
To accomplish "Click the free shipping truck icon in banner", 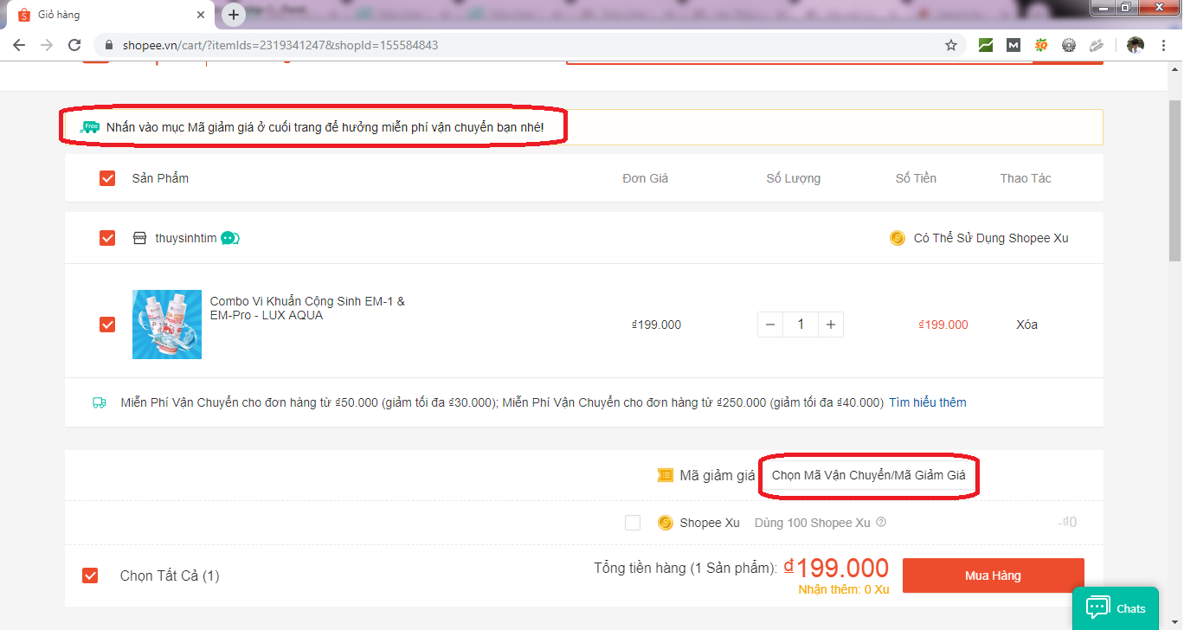I will (90, 127).
